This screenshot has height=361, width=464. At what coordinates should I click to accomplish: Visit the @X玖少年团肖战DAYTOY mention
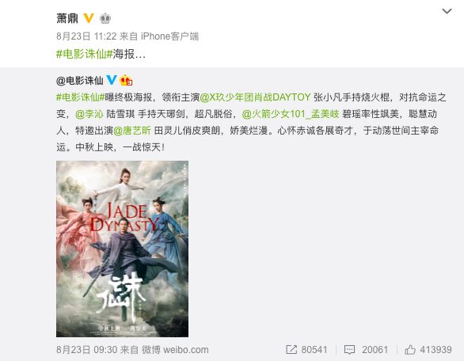click(x=255, y=97)
